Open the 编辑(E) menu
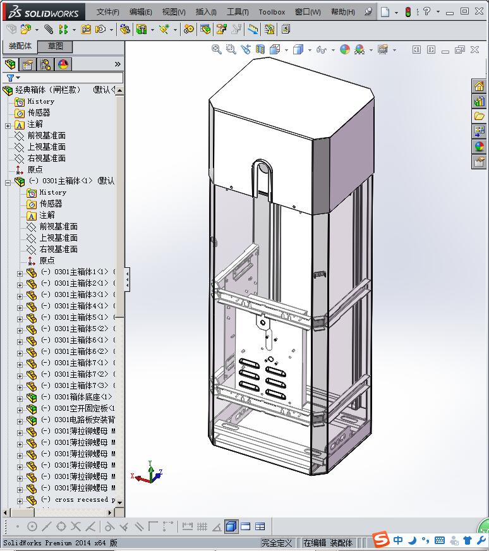This screenshot has height=551, width=489. (140, 12)
